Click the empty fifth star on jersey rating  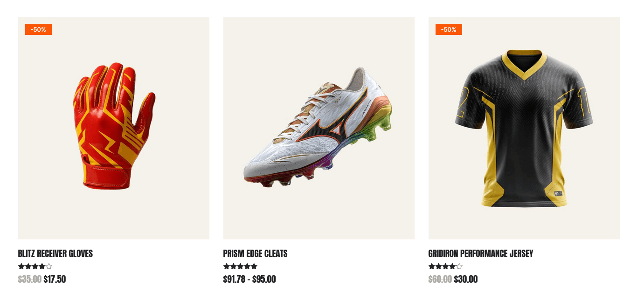(459, 266)
